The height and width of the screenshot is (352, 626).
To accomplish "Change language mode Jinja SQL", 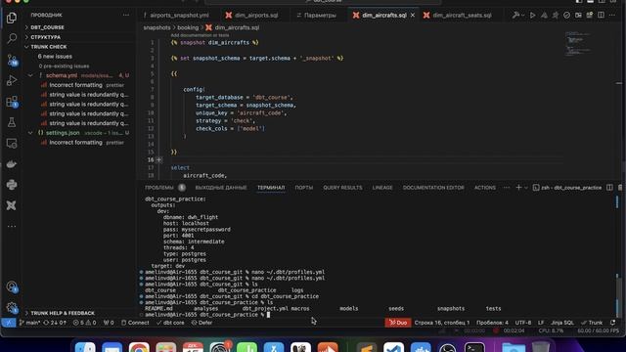I will click(562, 323).
